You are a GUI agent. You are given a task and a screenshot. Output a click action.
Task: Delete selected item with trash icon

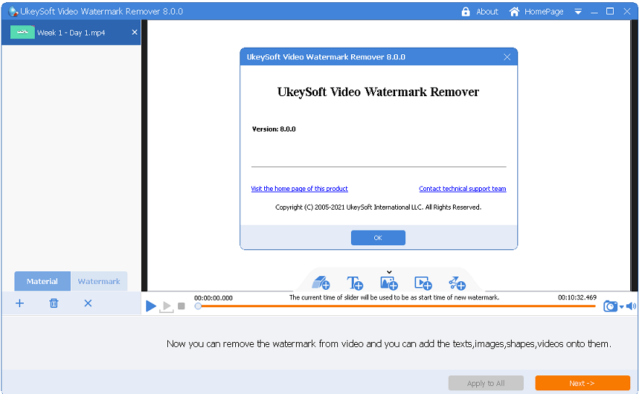(54, 303)
